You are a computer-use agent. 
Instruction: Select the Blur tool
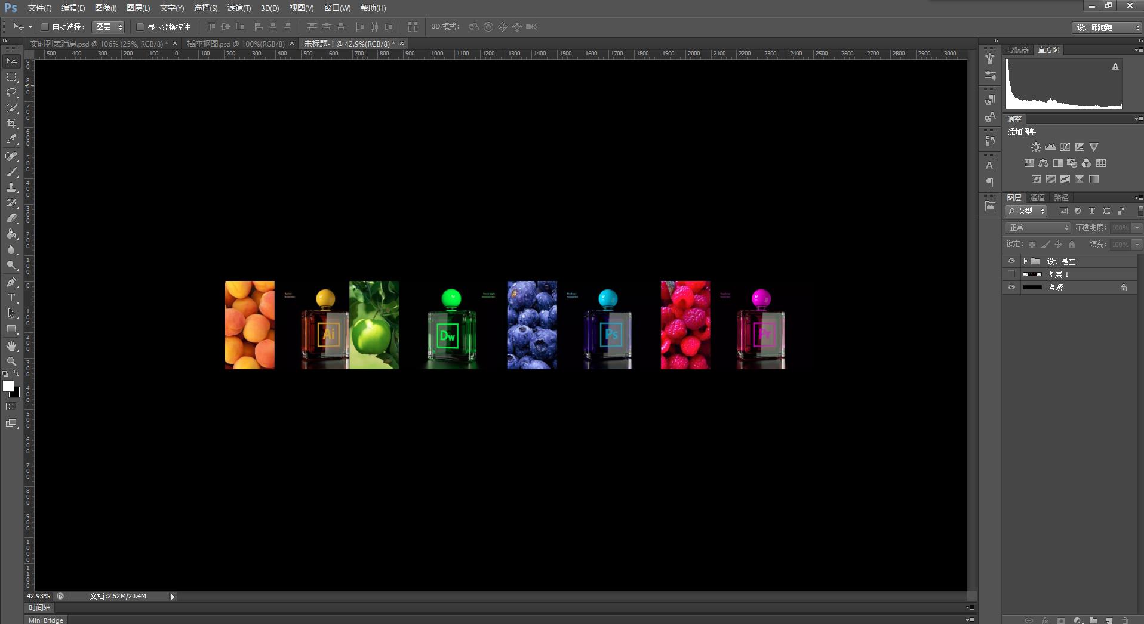point(11,249)
